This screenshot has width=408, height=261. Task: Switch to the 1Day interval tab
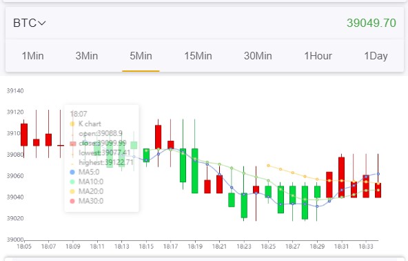376,56
